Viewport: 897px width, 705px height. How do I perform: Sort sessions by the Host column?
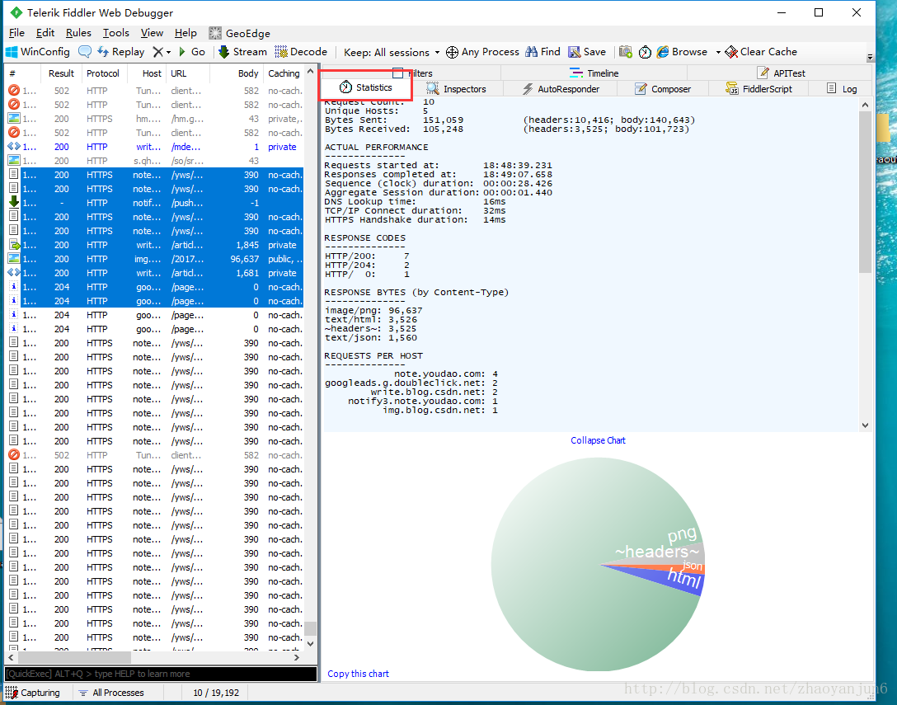click(x=147, y=73)
